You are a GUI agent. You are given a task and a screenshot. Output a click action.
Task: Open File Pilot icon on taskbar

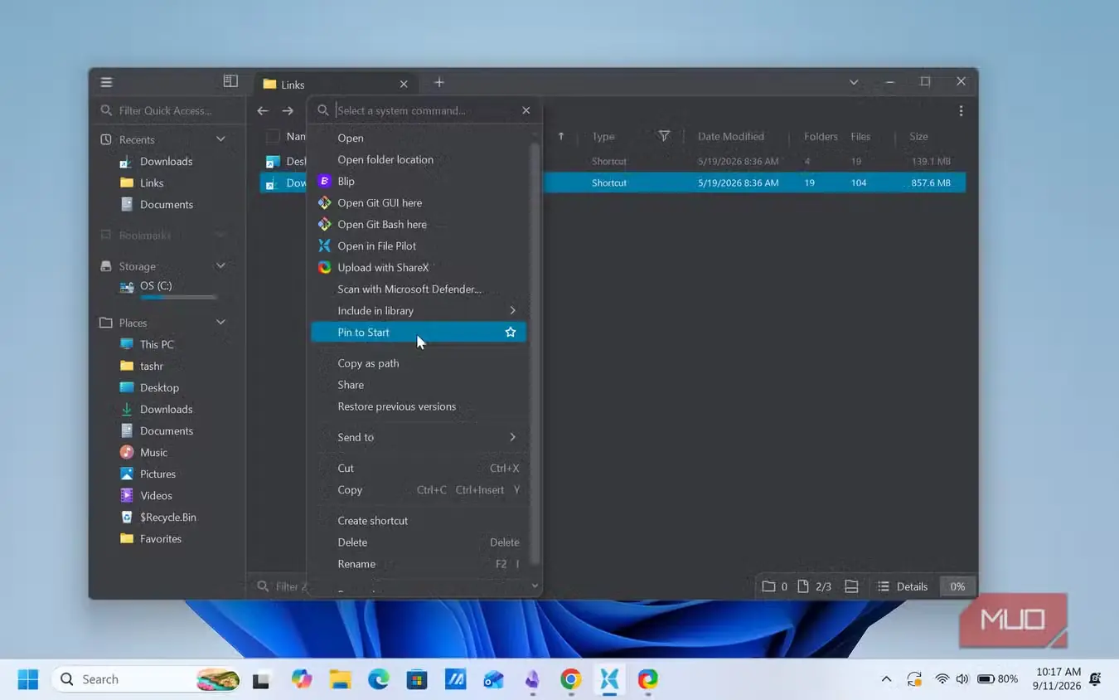tap(609, 679)
